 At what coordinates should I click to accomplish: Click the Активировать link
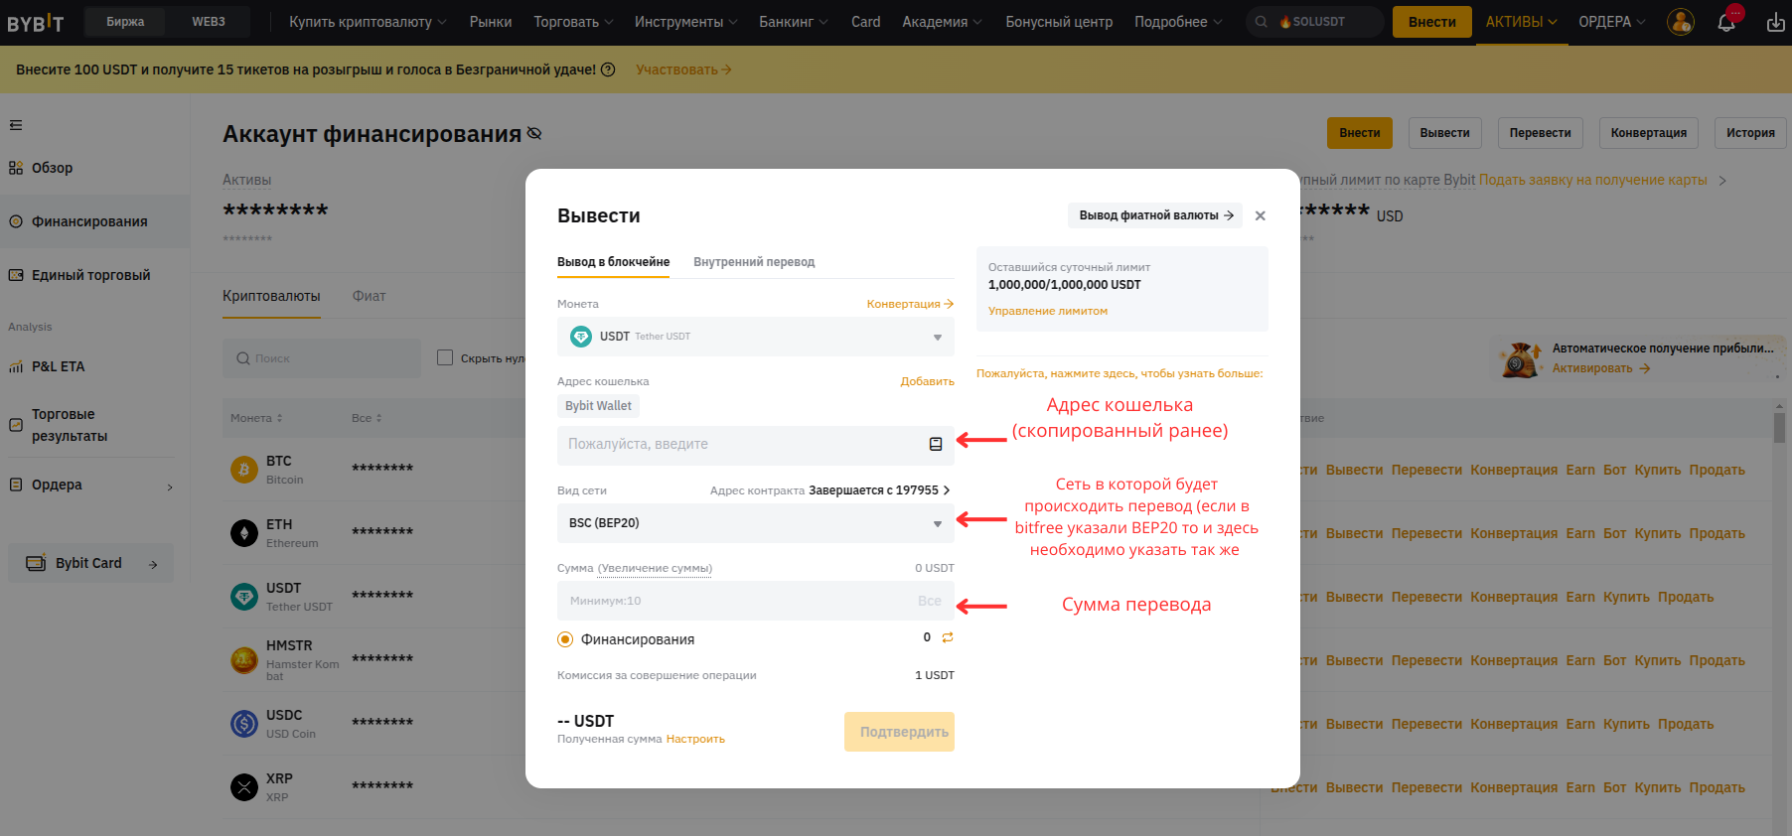tap(1600, 368)
